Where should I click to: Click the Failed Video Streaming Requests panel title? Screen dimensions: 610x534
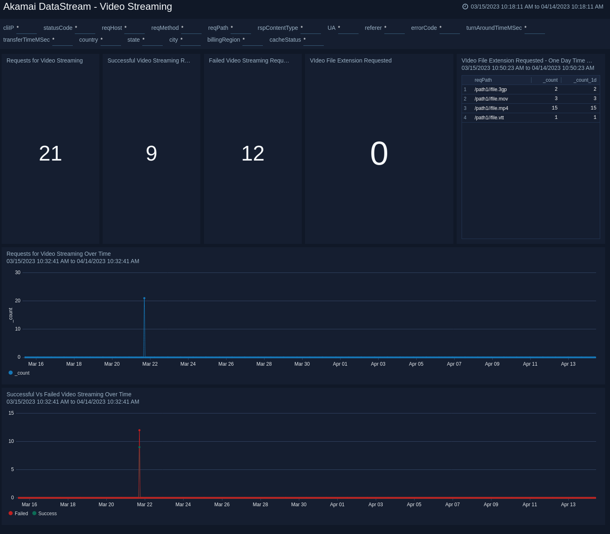[x=249, y=60]
